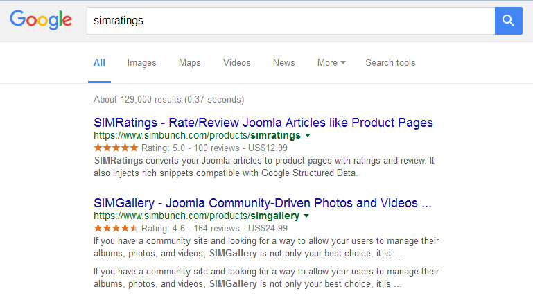Viewport: 533px width, 298px height.
Task: Switch to the News tab
Action: 284,63
